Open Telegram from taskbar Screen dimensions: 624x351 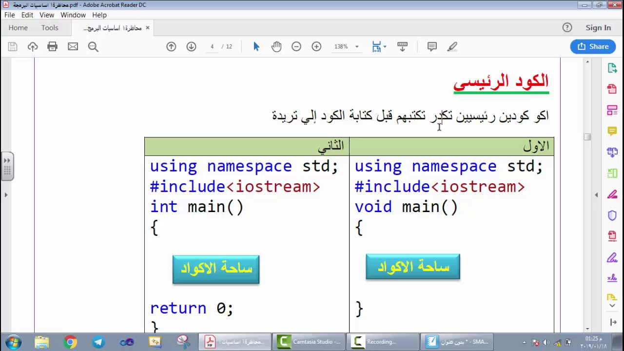98,342
